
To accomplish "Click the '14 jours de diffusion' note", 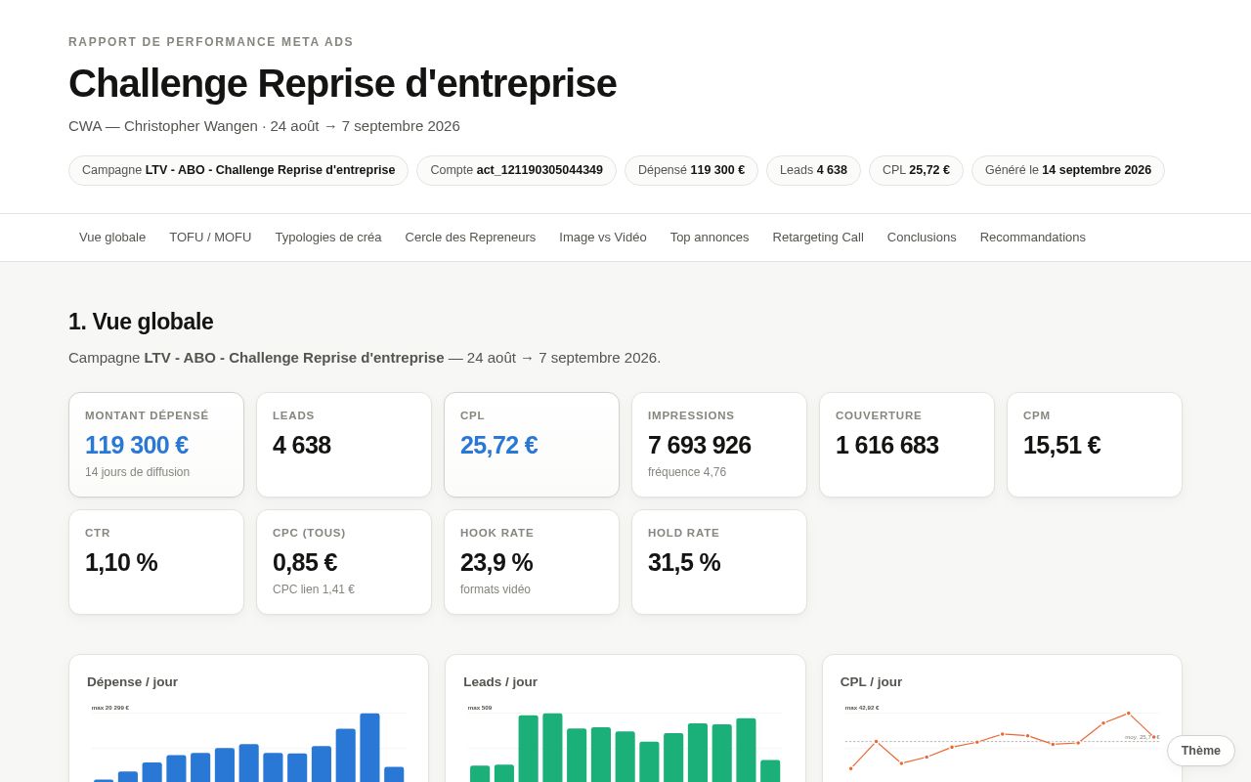I will (x=137, y=472).
